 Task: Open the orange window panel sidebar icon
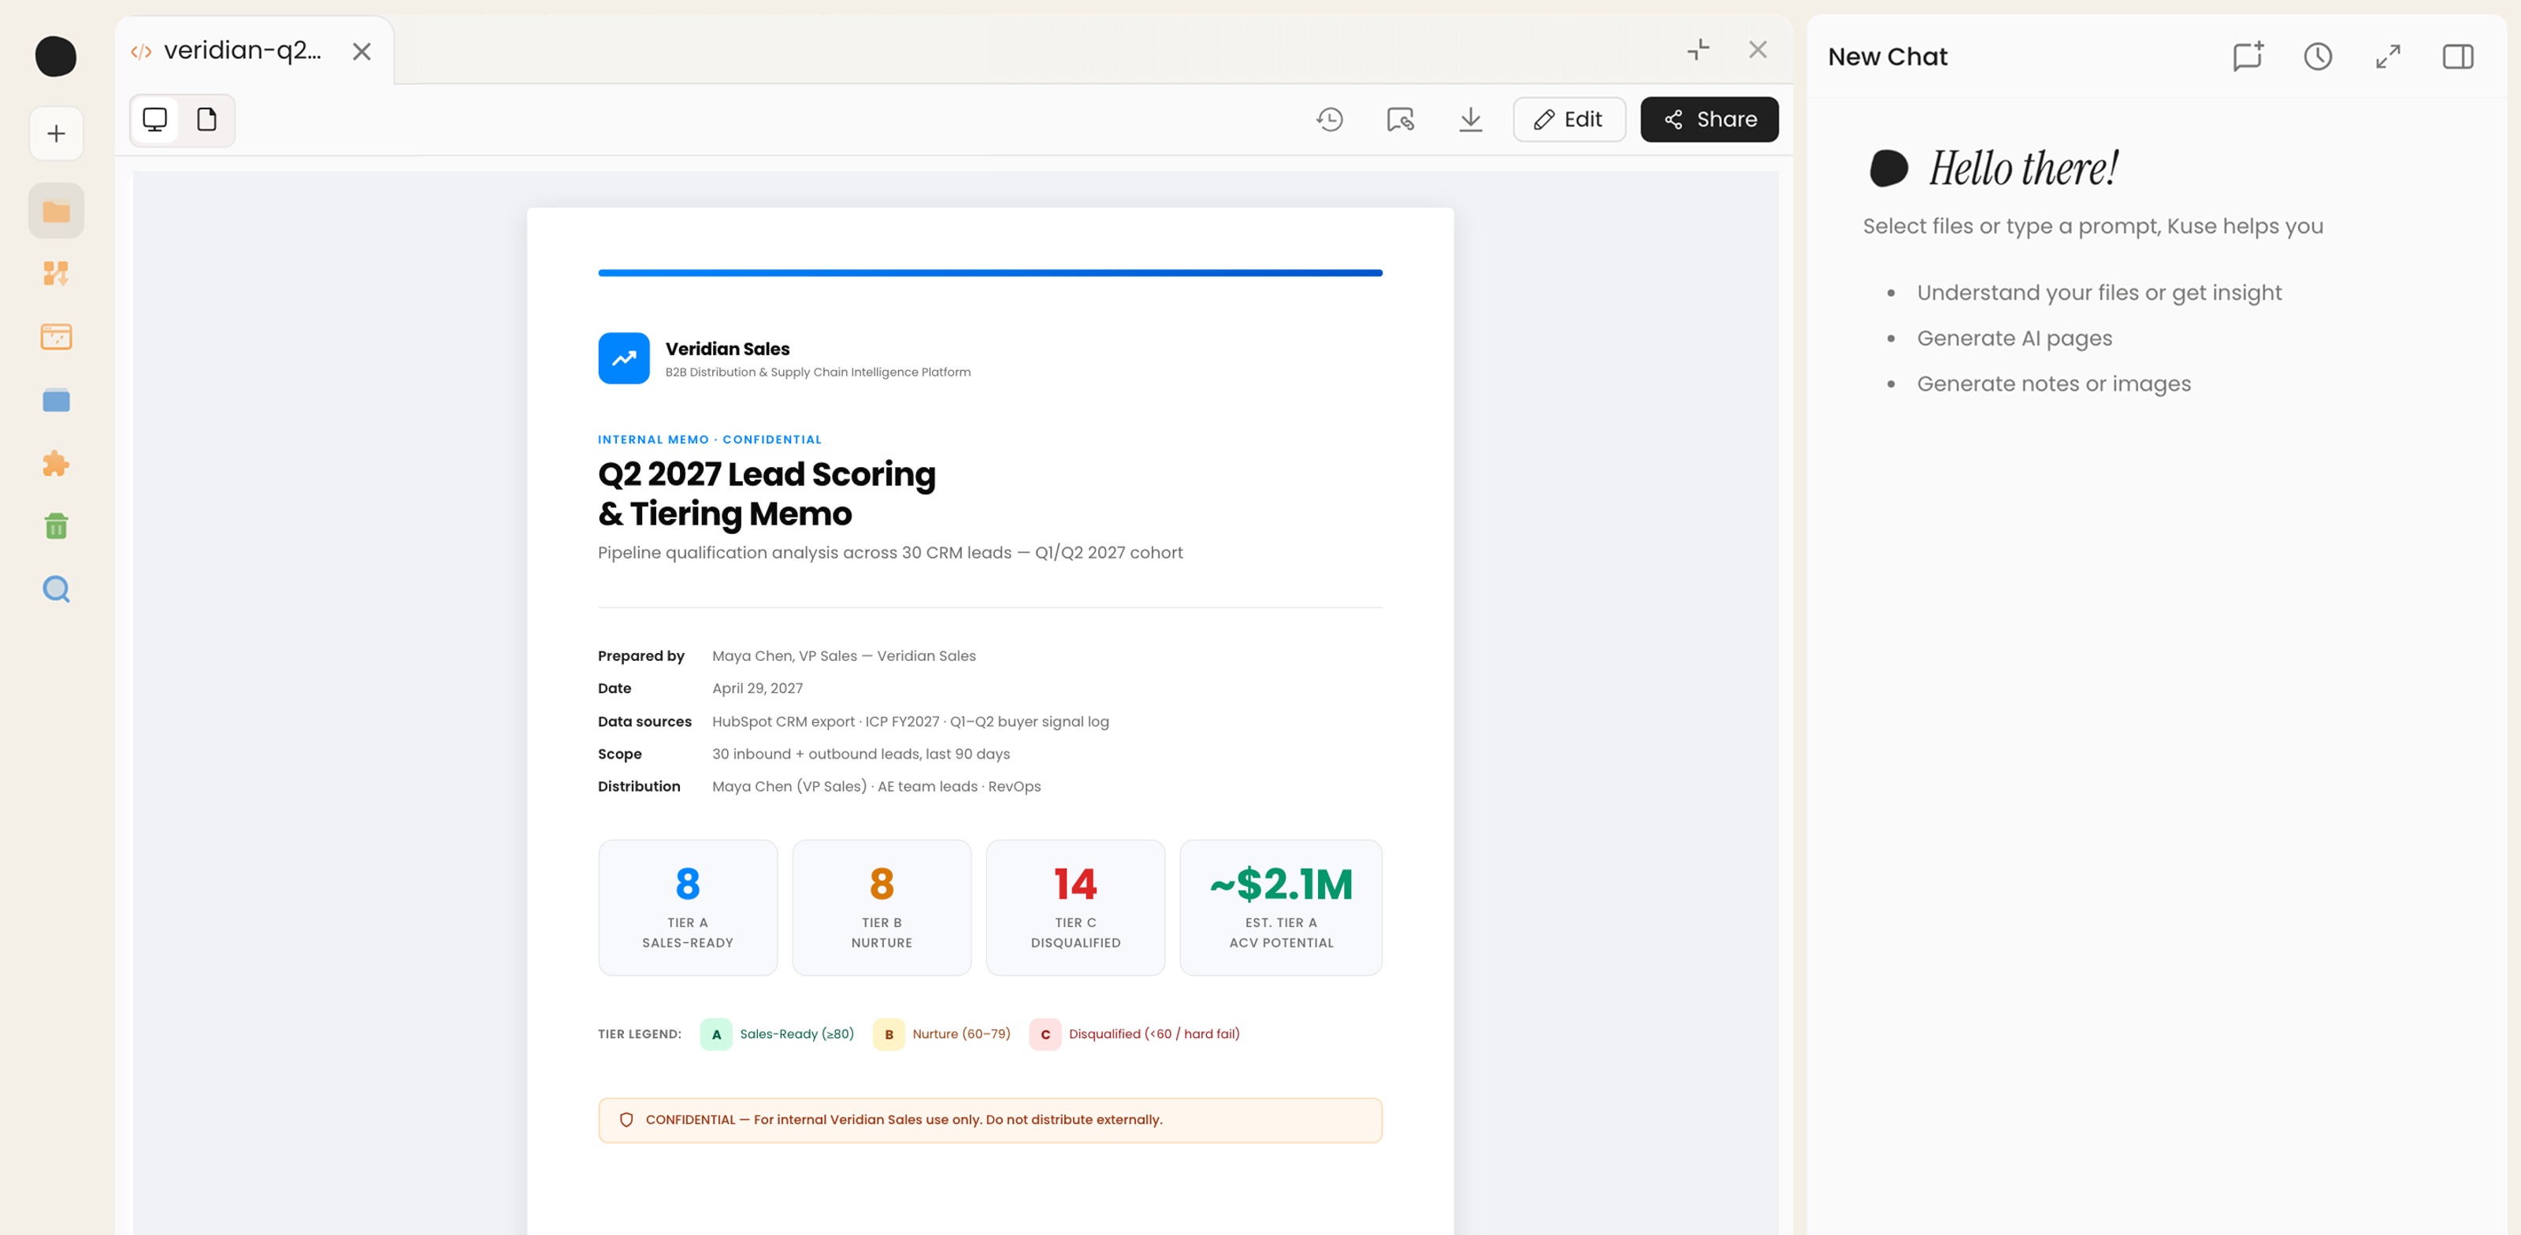point(56,336)
